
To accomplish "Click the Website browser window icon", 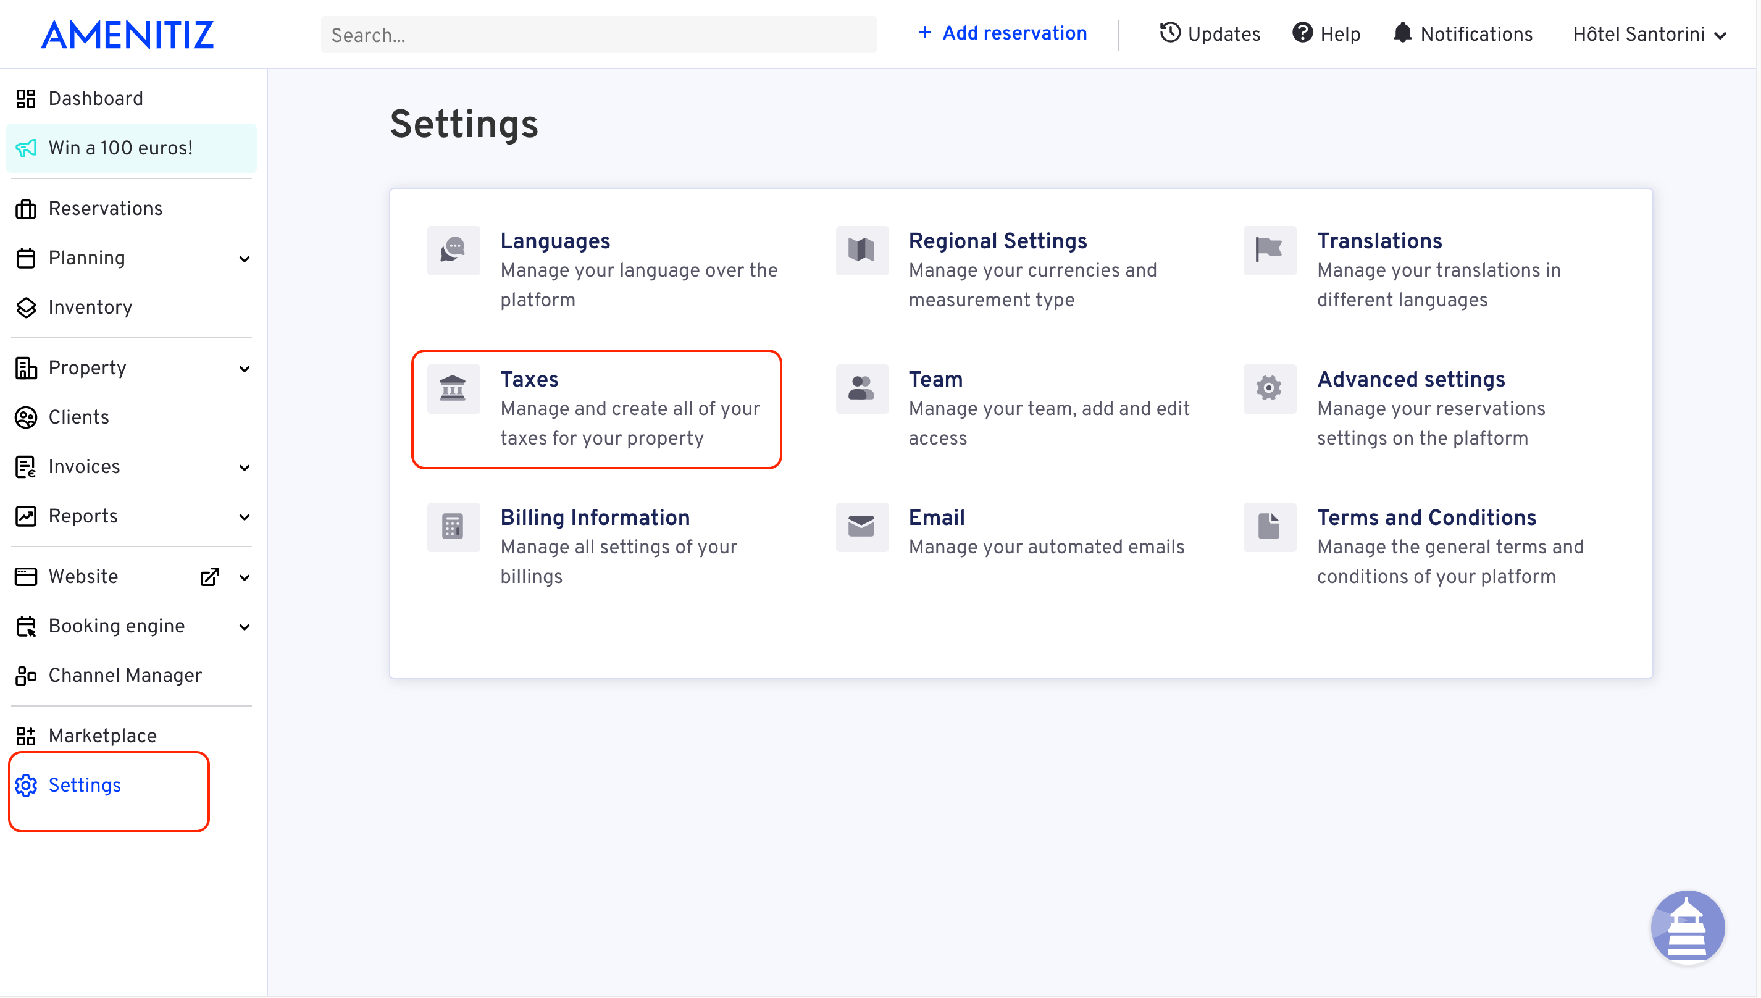I will pos(25,576).
